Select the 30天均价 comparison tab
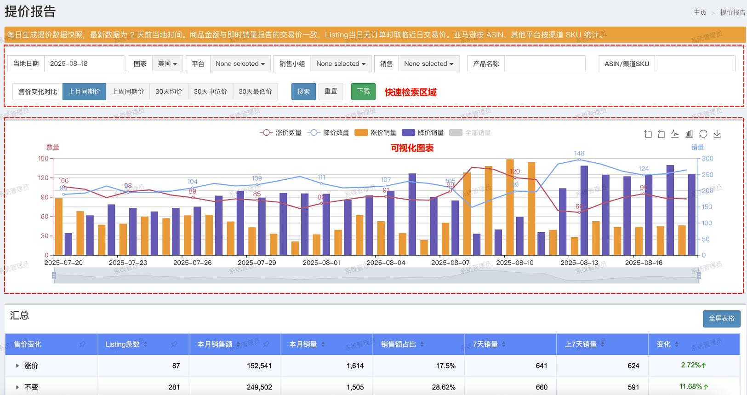This screenshot has height=395, width=747. (169, 92)
